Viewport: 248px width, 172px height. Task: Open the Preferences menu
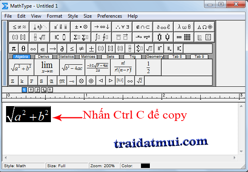[109, 16]
